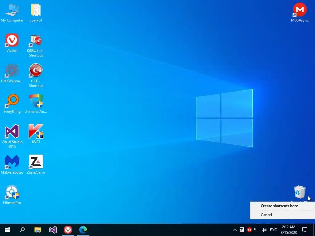The image size is (315, 236).
Task: Open the Windows Start menu
Action: pos(7,230)
